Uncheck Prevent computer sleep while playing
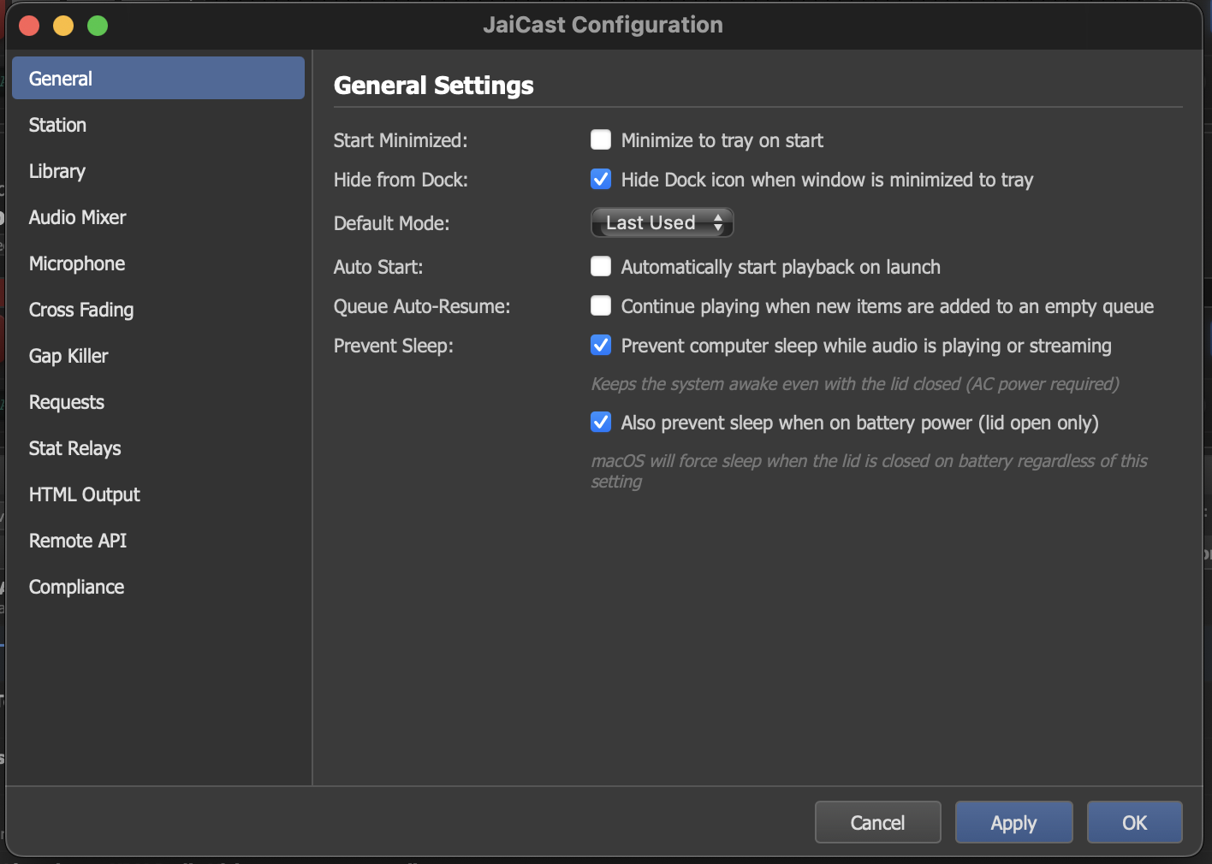Image resolution: width=1212 pixels, height=864 pixels. click(601, 345)
